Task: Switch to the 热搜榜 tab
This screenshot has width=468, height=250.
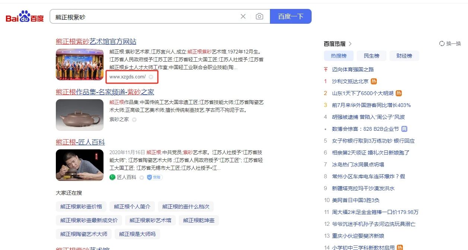Action: pyautogui.click(x=339, y=56)
